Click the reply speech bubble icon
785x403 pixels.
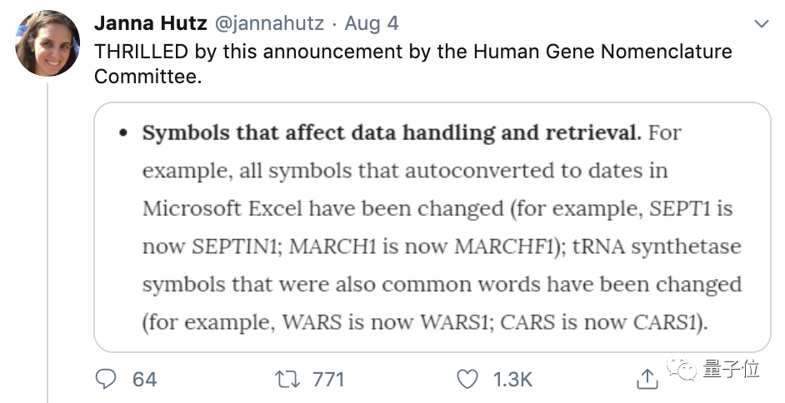click(x=106, y=380)
